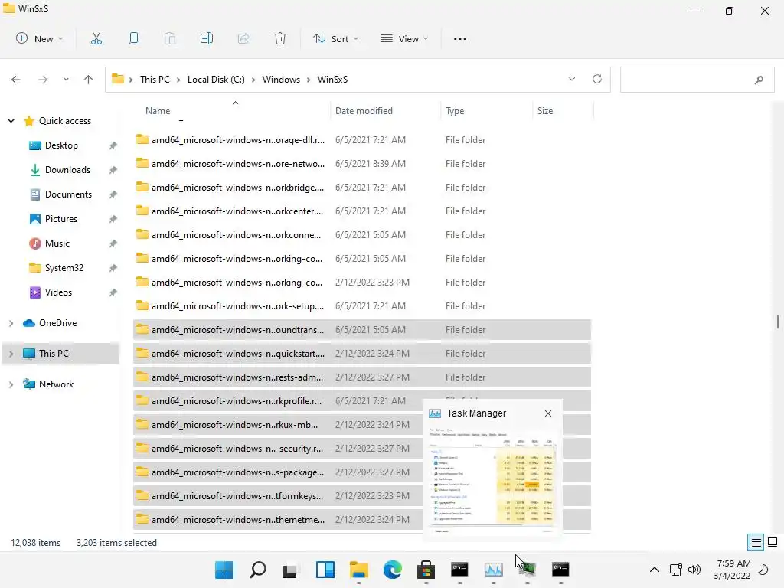Open the View dropdown menu

point(404,38)
